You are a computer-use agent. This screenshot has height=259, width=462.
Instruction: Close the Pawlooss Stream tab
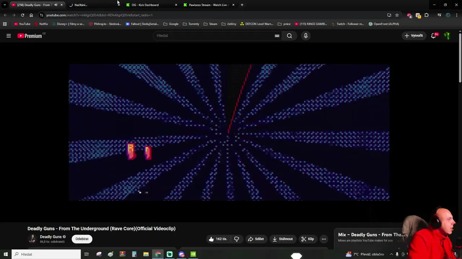coord(233,5)
